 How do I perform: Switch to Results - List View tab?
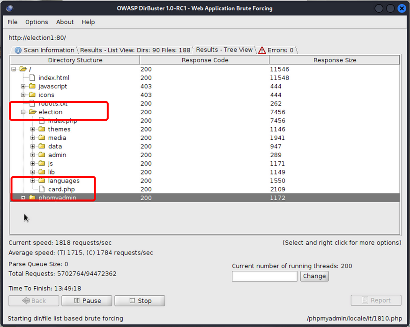point(135,50)
